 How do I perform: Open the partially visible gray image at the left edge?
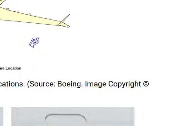[x=2, y=116]
